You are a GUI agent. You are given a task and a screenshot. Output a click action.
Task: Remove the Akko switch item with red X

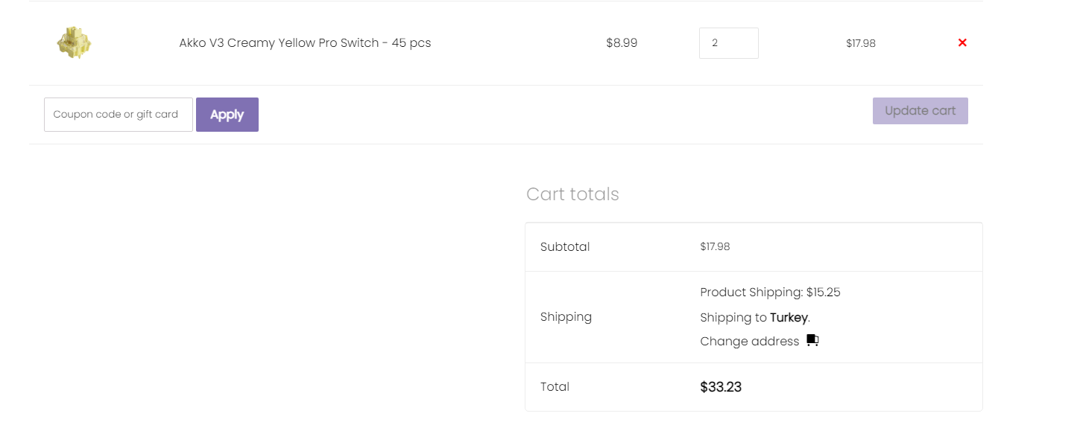[962, 43]
